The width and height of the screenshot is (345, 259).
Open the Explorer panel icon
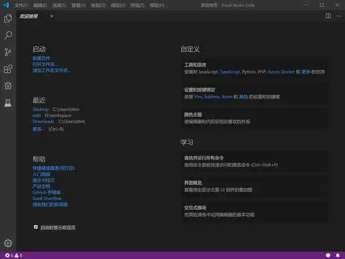(8, 18)
